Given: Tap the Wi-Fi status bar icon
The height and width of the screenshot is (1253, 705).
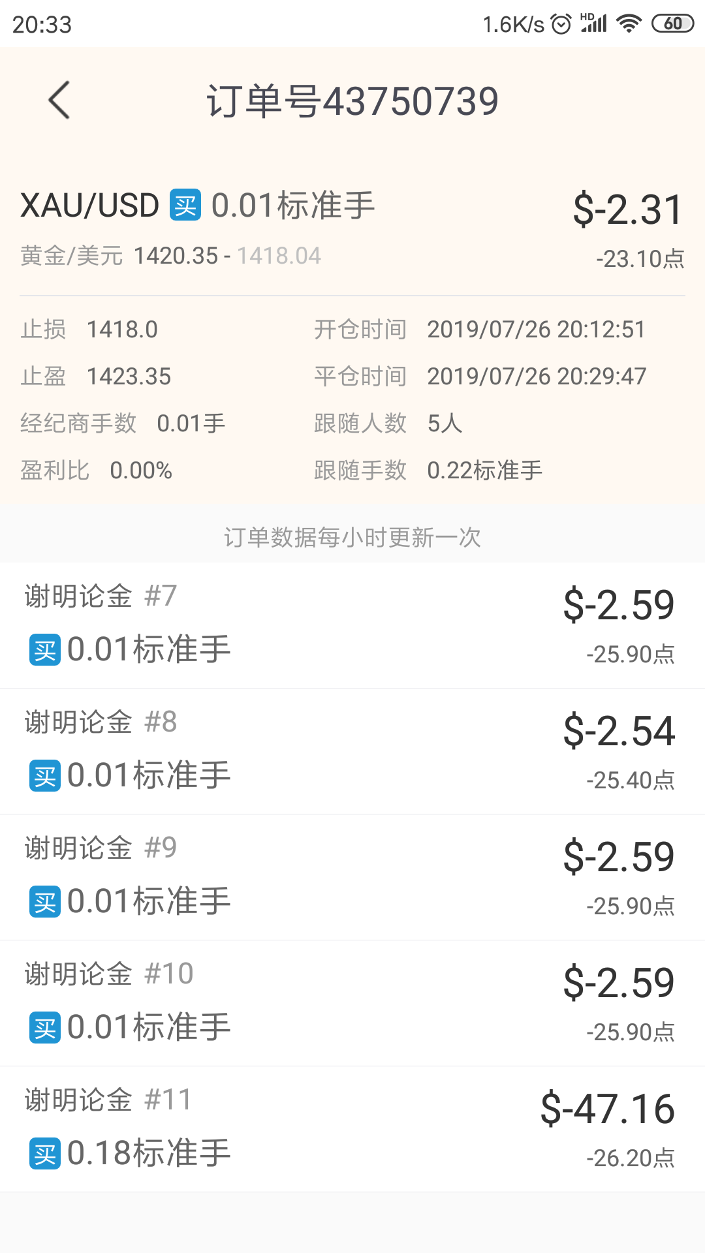Looking at the screenshot, I should coord(629,24).
